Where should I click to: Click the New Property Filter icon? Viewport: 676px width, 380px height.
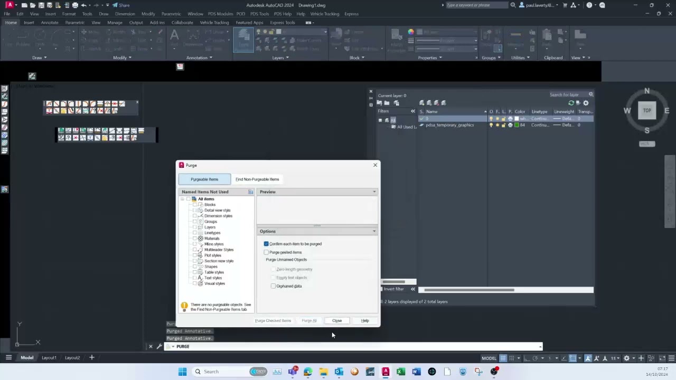tap(380, 103)
